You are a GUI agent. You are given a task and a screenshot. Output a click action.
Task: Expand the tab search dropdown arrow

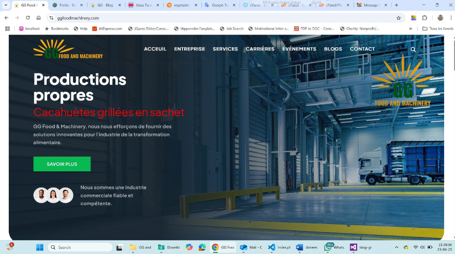(x=6, y=5)
